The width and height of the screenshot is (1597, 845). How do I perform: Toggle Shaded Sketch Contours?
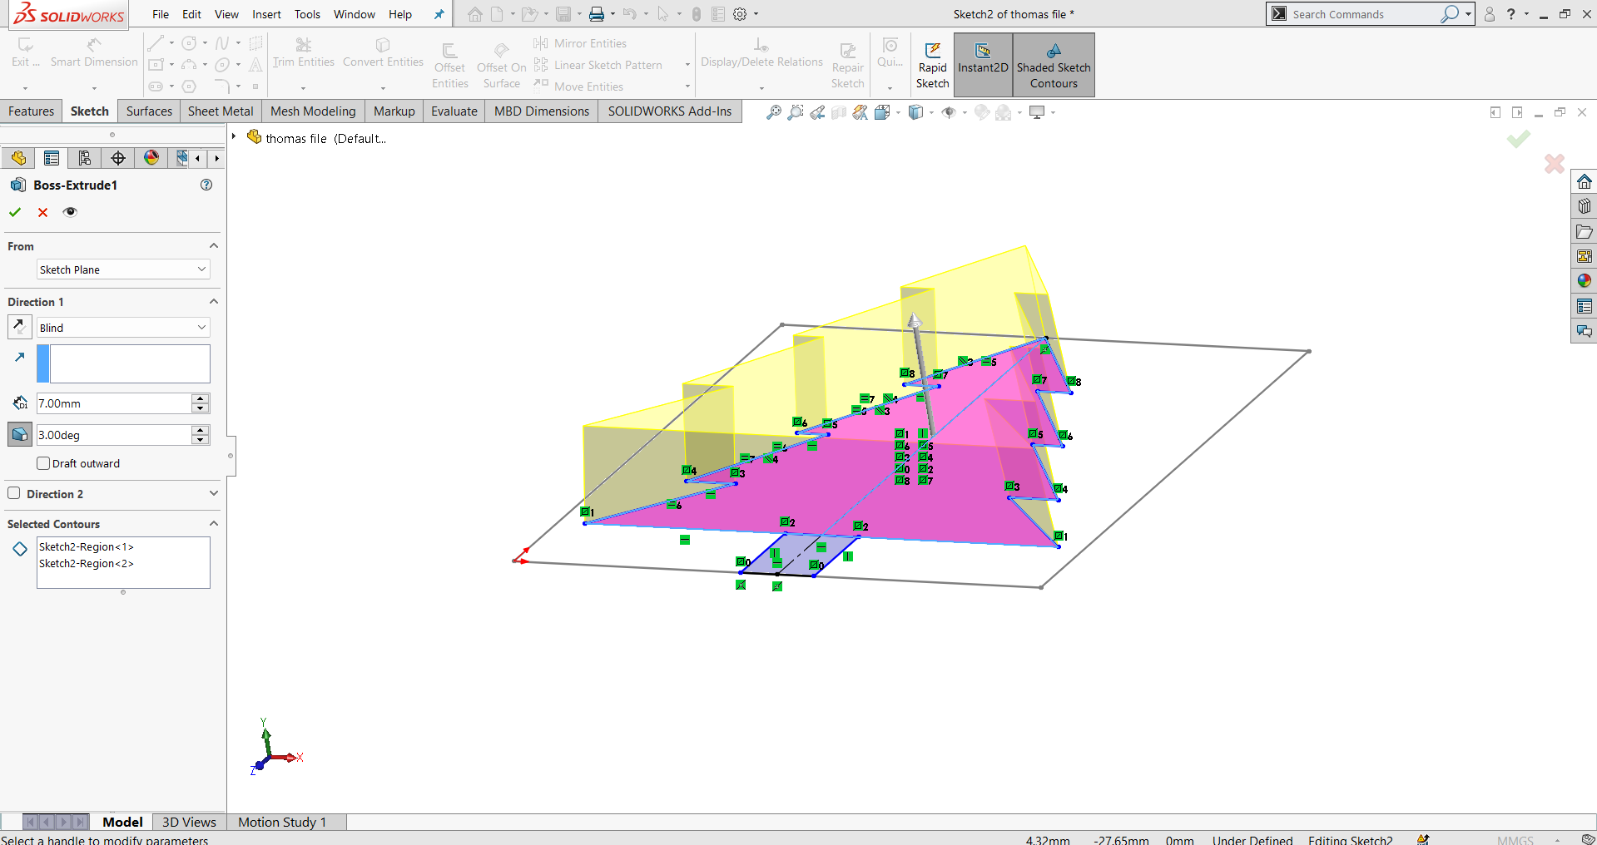tap(1054, 65)
